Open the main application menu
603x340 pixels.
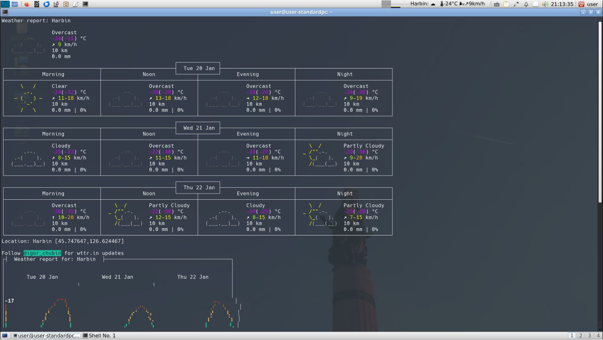(x=5, y=4)
